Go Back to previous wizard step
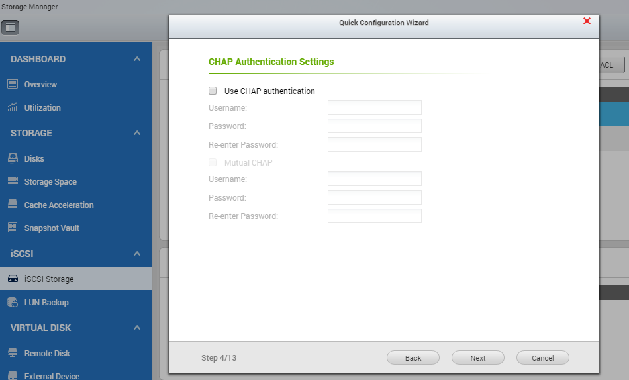The height and width of the screenshot is (380, 629). click(413, 358)
